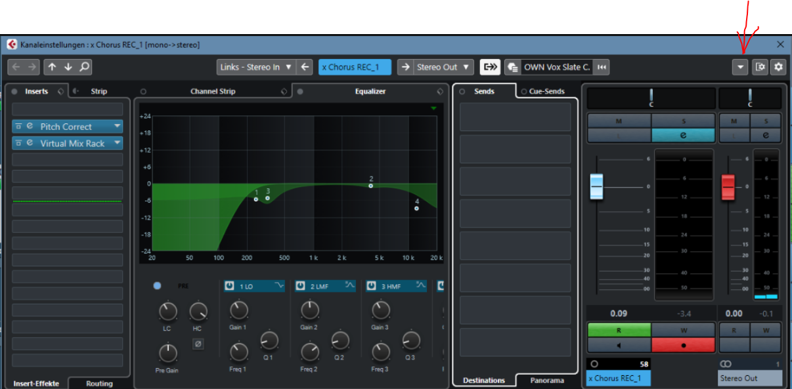Click the Panorama tab button
The width and height of the screenshot is (792, 389).
[x=546, y=380]
